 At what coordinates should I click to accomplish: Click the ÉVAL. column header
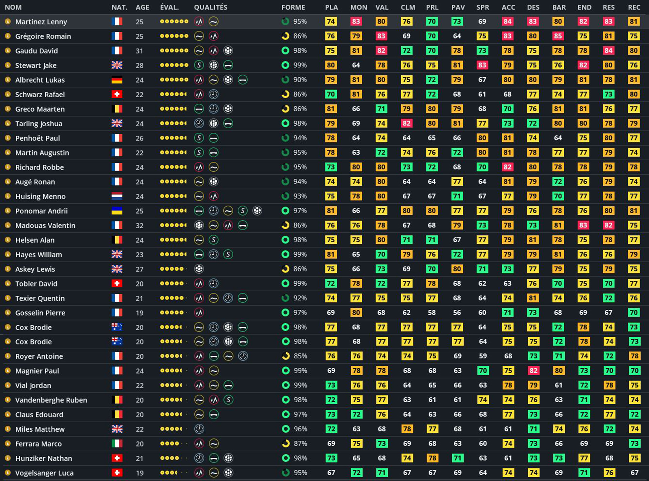[169, 7]
